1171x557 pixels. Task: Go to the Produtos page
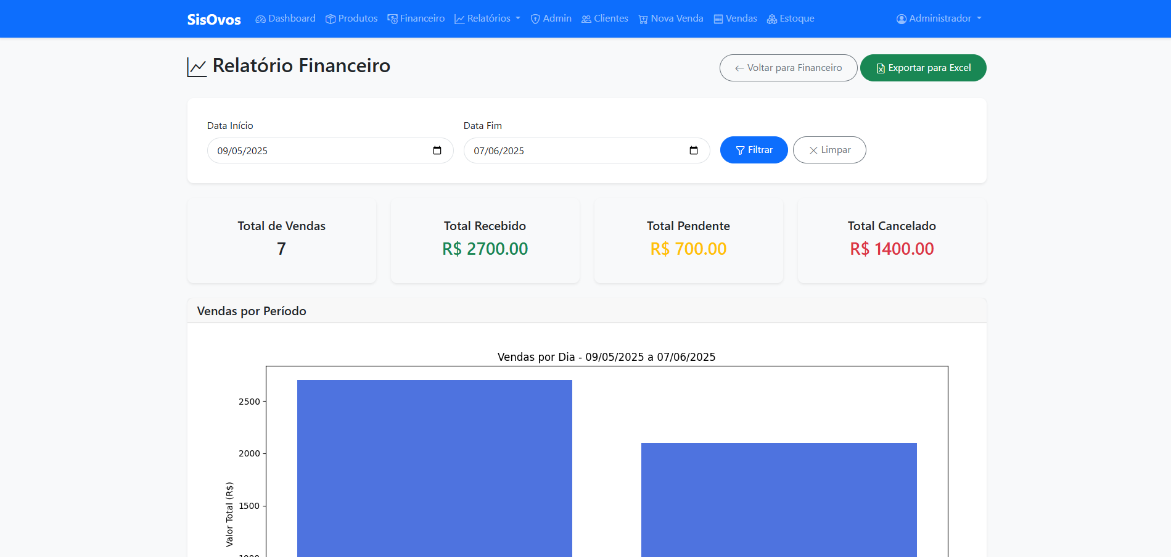pyautogui.click(x=351, y=19)
